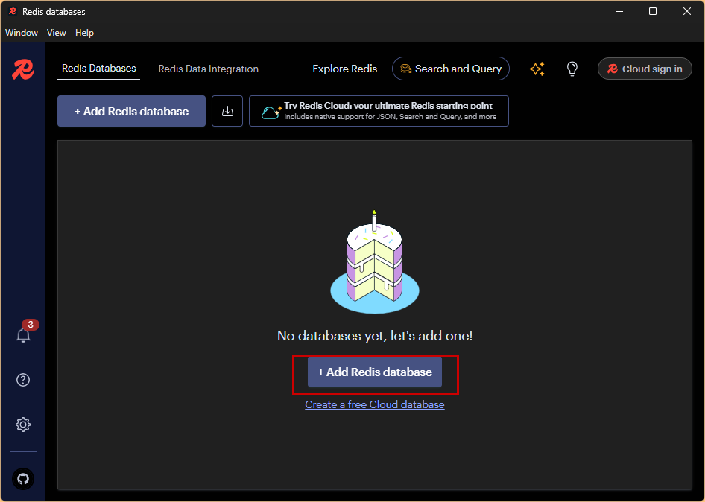Open the help question mark menu

[23, 380]
